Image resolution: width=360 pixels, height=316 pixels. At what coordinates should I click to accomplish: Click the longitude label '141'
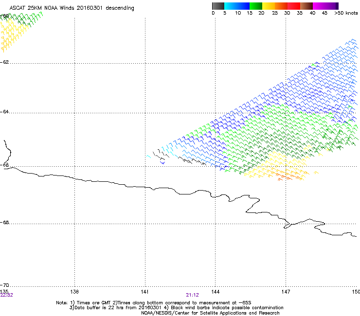click(x=144, y=291)
